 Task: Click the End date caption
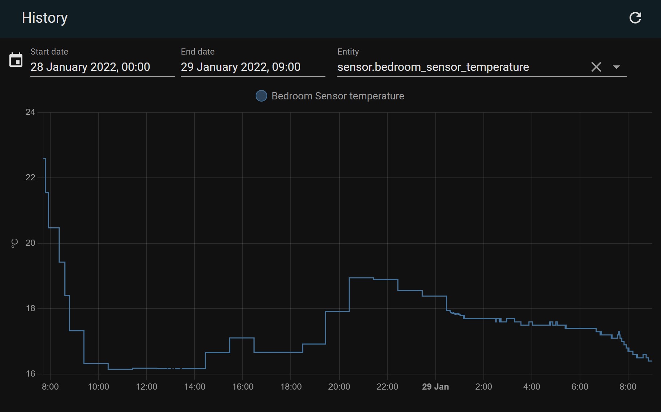pos(197,52)
